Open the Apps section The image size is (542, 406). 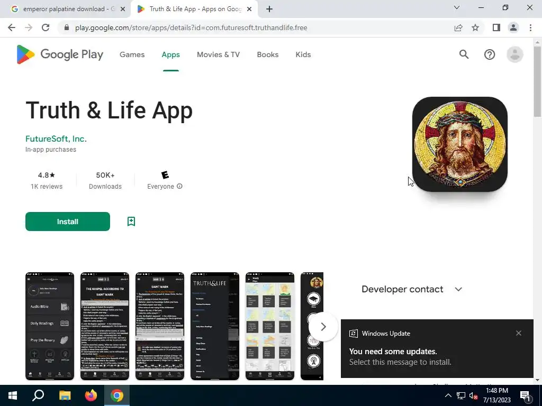pyautogui.click(x=171, y=54)
